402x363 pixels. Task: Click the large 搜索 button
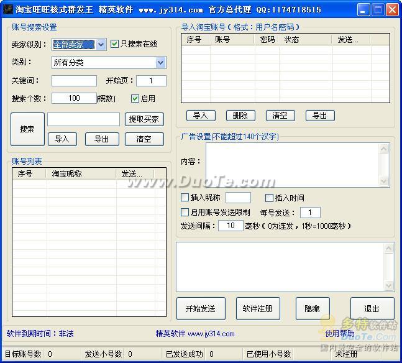[27, 129]
